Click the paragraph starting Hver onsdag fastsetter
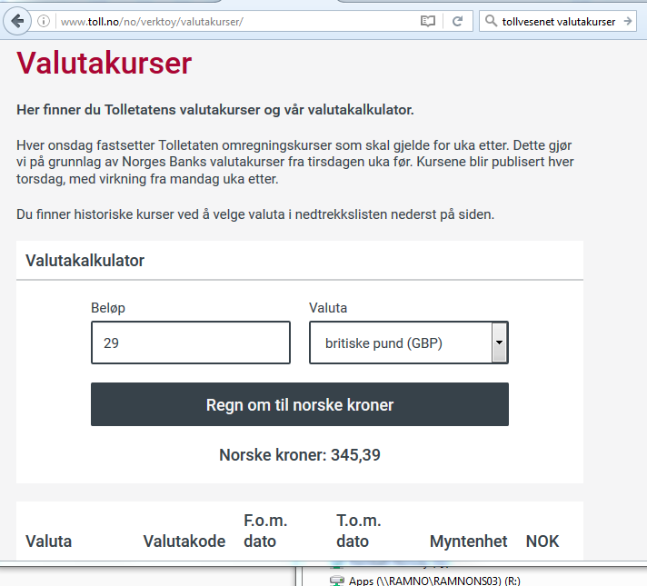The image size is (647, 586). tap(295, 163)
